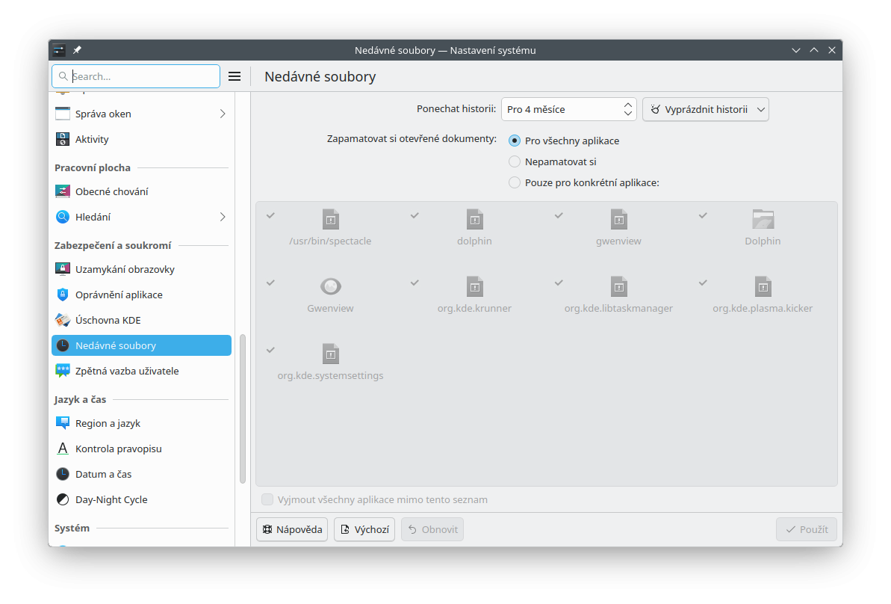Screen dimensions: 891x604
Task: Open the hamburger menu beside search
Action: [235, 76]
